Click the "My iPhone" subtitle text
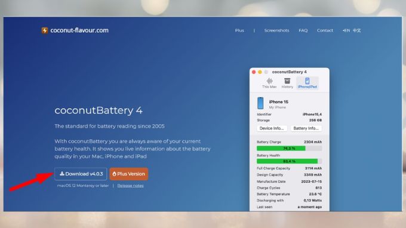This screenshot has width=406, height=228. pos(277,107)
